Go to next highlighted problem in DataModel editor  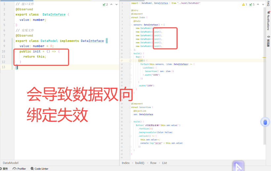pyautogui.click(x=116, y=5)
